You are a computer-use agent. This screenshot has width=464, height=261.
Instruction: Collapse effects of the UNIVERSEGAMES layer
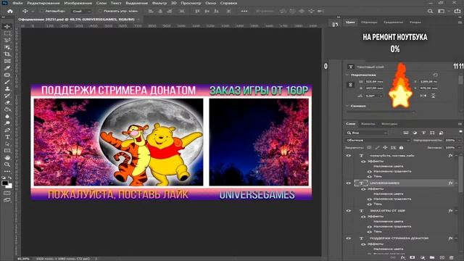point(457,183)
